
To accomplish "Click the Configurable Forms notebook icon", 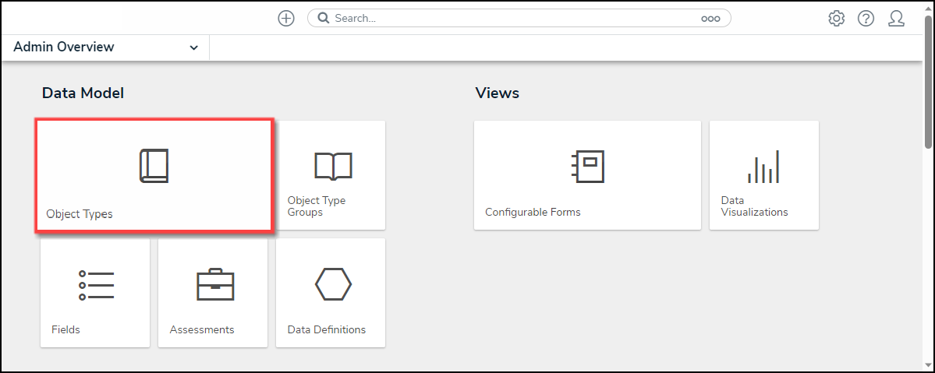I will [x=587, y=166].
